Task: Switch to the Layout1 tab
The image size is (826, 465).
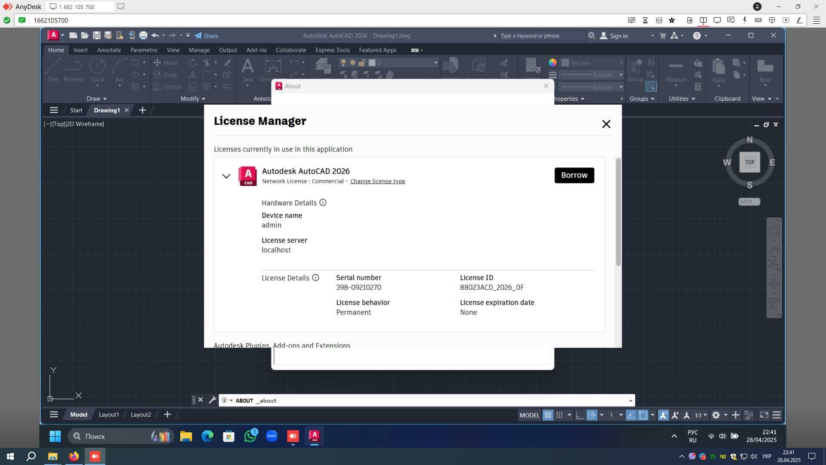Action: (109, 415)
